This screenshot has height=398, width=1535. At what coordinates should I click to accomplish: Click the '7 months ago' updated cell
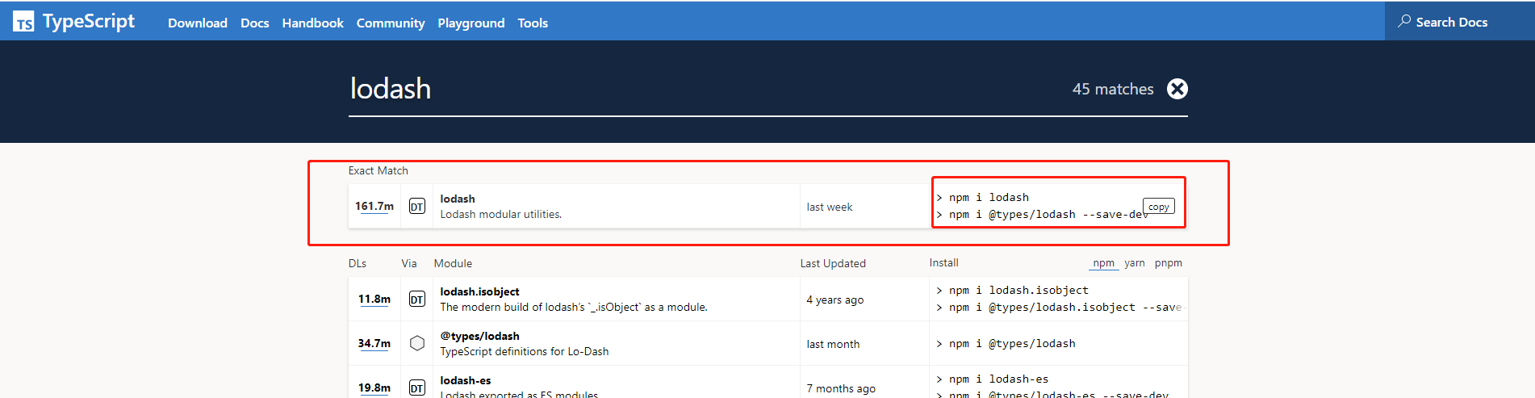pyautogui.click(x=841, y=388)
